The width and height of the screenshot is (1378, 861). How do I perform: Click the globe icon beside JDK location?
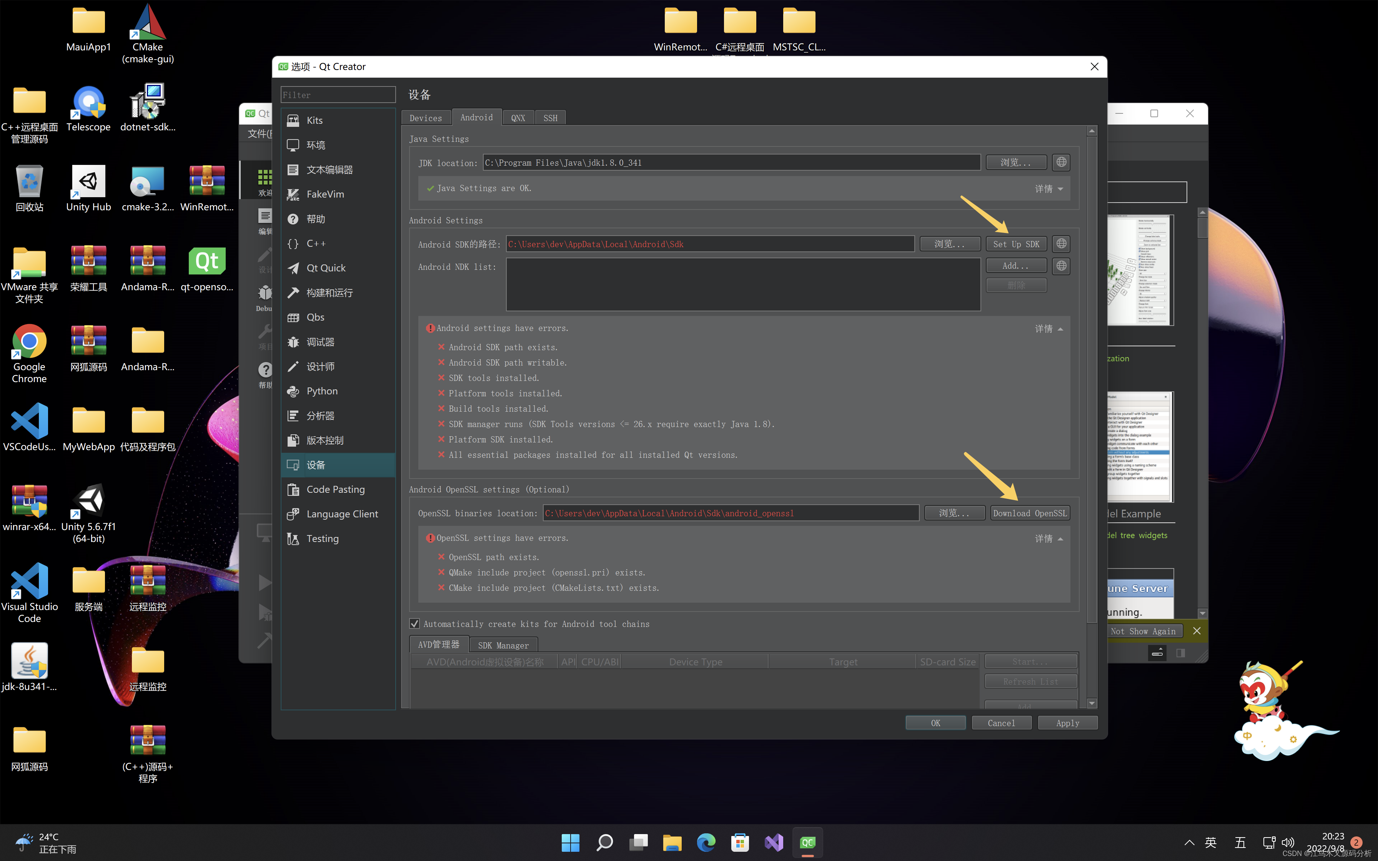point(1061,162)
